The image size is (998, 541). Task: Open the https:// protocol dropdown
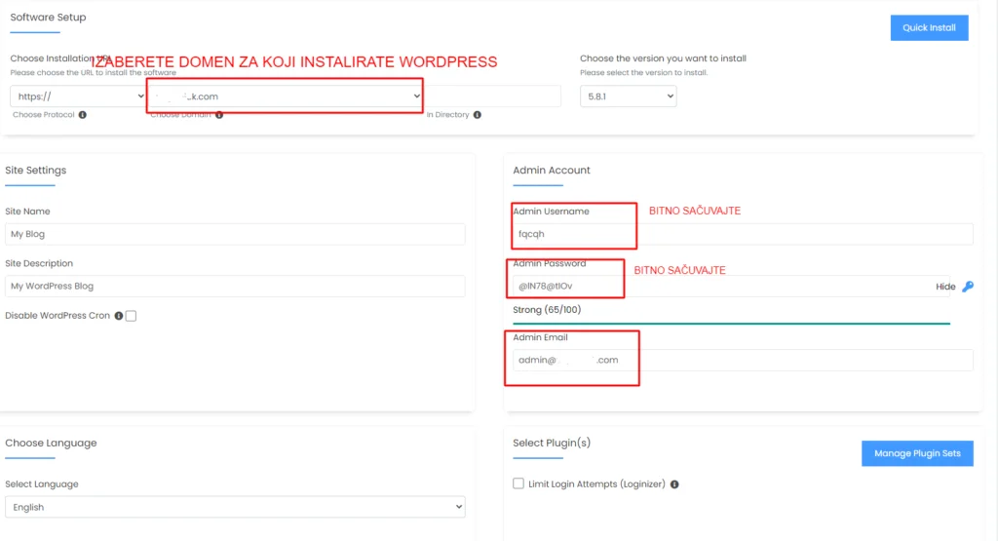[78, 97]
